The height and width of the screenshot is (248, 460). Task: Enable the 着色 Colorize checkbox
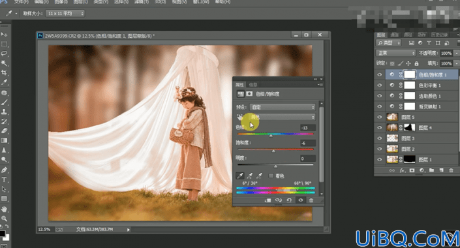[x=271, y=176]
